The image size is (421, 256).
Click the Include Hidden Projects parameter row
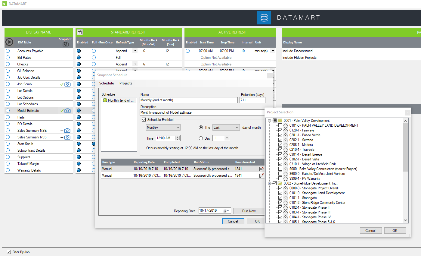pyautogui.click(x=351, y=58)
